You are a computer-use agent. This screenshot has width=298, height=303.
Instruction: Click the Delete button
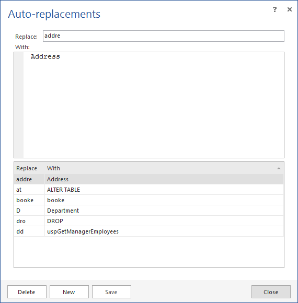click(x=27, y=292)
